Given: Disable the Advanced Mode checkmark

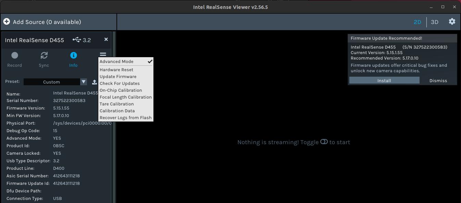Looking at the screenshot, I should (x=150, y=61).
